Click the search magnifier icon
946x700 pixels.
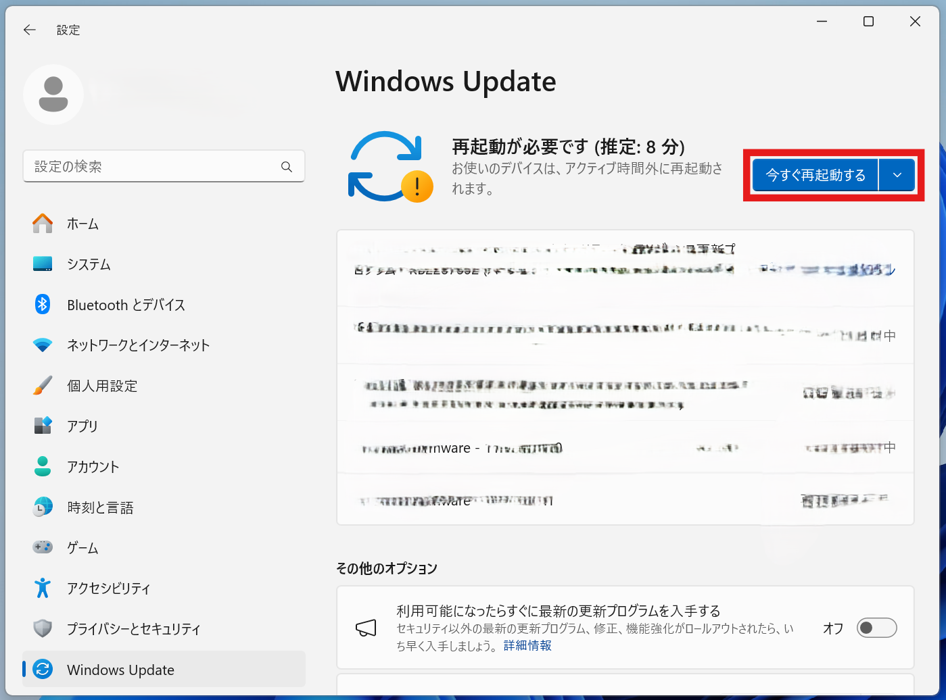click(287, 167)
